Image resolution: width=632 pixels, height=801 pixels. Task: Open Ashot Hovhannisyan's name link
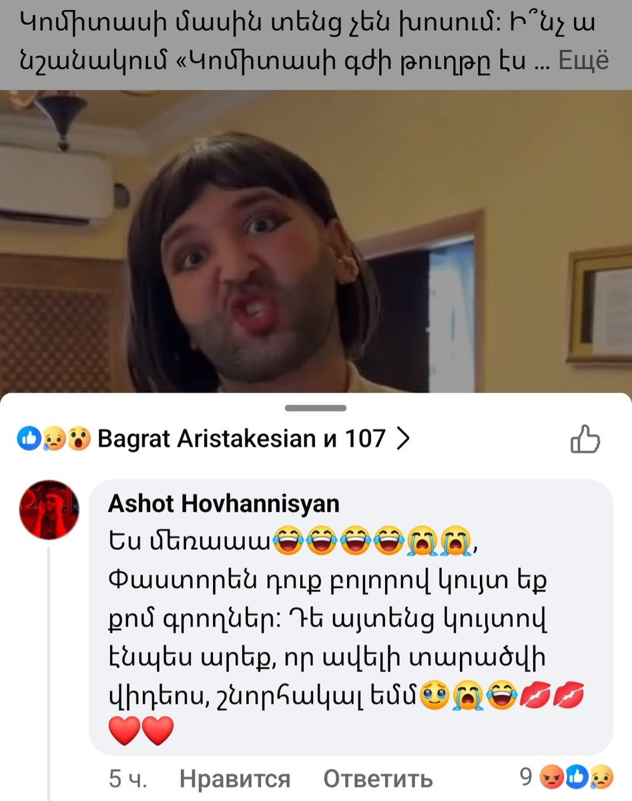point(224,504)
